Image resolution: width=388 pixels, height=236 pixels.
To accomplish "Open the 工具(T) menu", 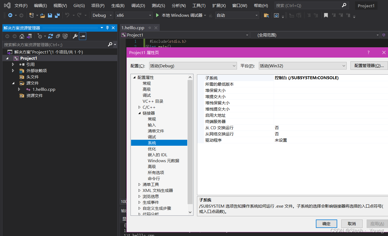I will click(x=199, y=5).
